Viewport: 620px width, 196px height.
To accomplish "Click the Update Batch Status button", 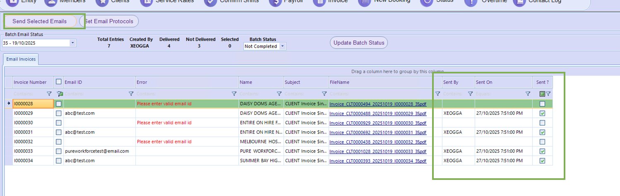I will click(x=358, y=43).
